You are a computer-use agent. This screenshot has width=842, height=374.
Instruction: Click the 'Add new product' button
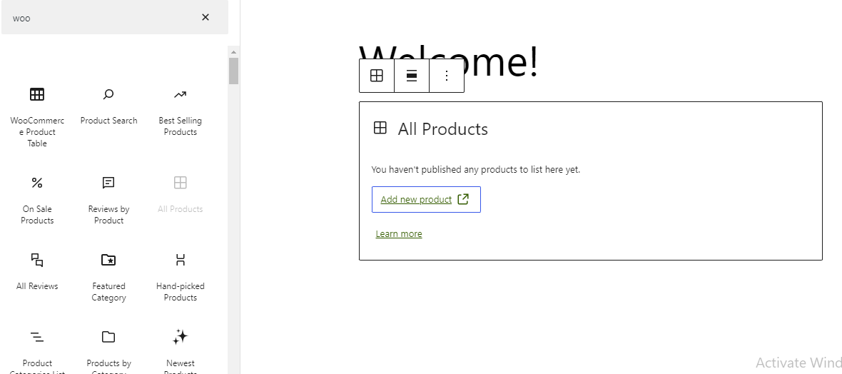[x=426, y=199]
